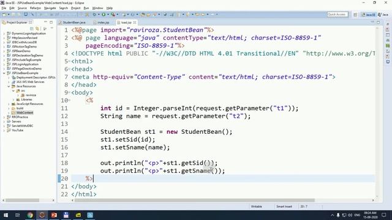Expand the WebContent folder
This screenshot has height=220, width=392.
(9, 112)
